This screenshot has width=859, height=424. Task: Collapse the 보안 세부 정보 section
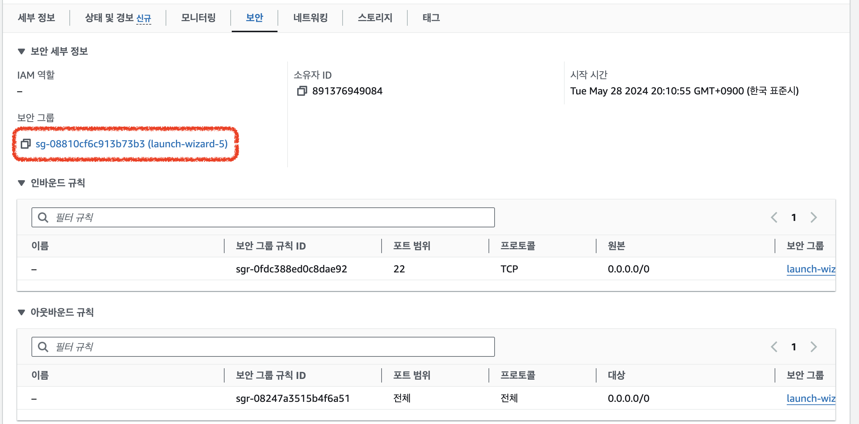[x=21, y=51]
